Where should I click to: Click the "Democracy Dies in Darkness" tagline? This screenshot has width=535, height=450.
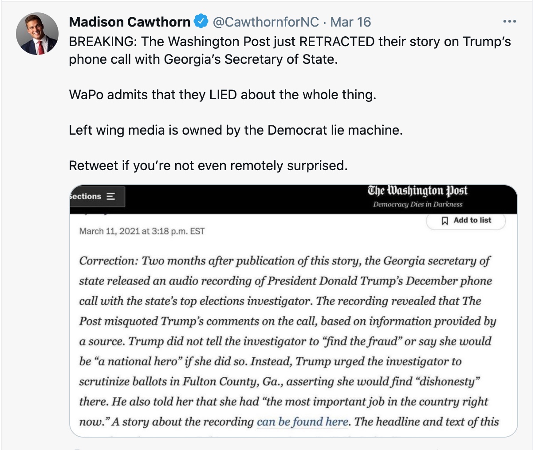pyautogui.click(x=417, y=204)
